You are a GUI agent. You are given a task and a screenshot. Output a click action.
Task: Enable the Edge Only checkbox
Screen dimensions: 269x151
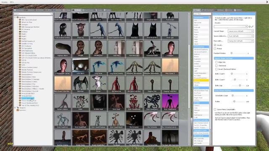(x=216, y=62)
